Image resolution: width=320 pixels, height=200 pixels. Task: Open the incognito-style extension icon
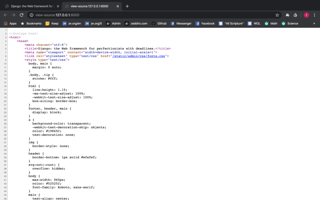click(x=287, y=15)
